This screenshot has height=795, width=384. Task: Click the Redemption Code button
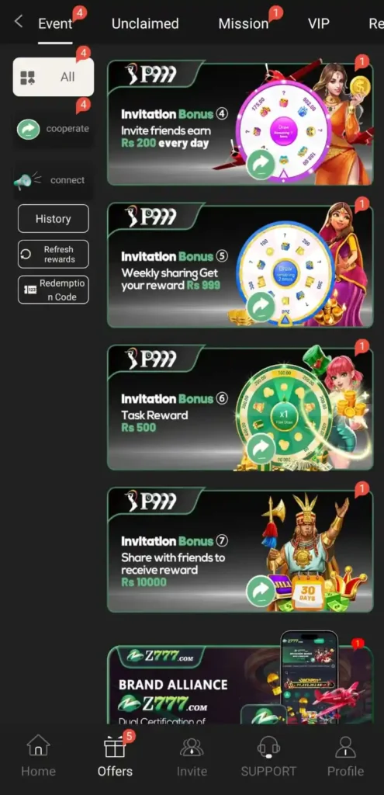pyautogui.click(x=54, y=290)
